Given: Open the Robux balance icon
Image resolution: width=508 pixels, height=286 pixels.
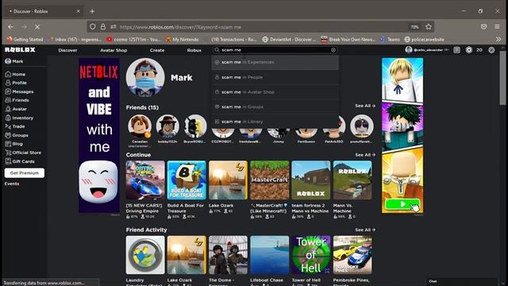Looking at the screenshot, I should coord(469,50).
